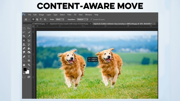Change the screen mode

tap(29, 77)
